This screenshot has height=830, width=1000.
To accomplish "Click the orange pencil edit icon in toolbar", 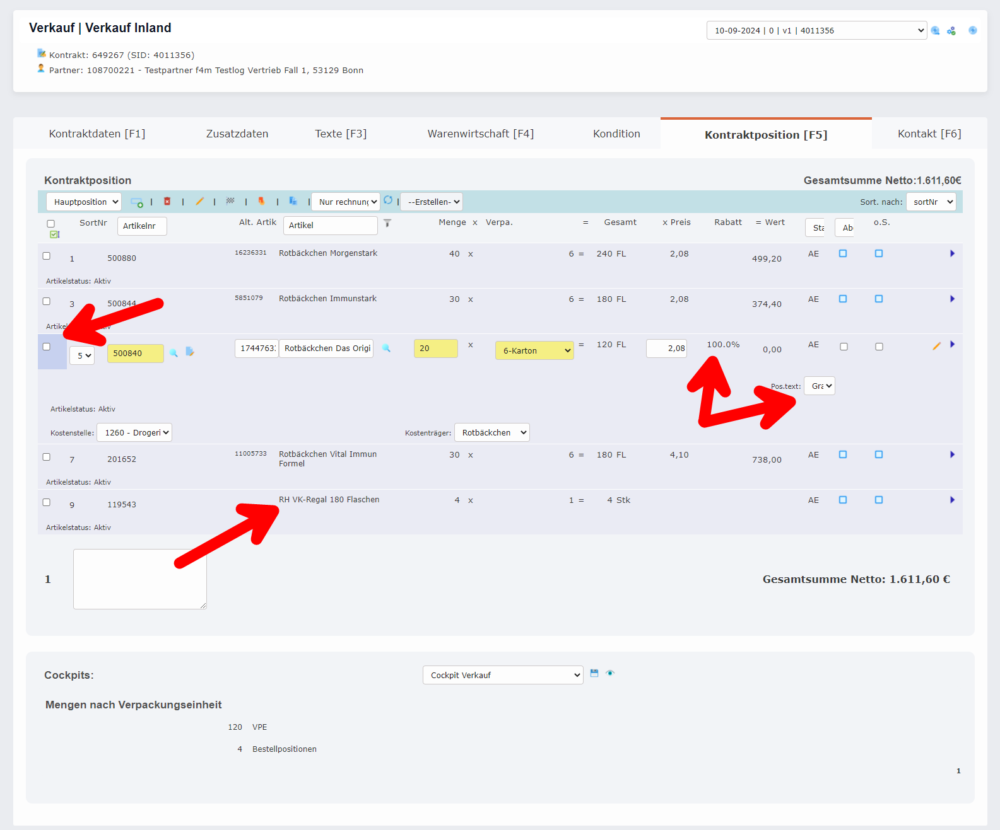I will tap(199, 202).
